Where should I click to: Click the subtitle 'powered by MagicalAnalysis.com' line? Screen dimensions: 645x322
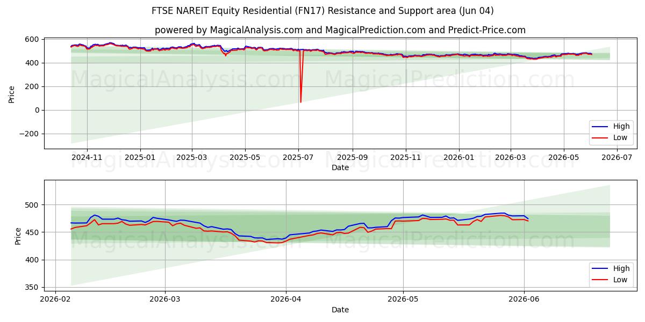(x=340, y=30)
